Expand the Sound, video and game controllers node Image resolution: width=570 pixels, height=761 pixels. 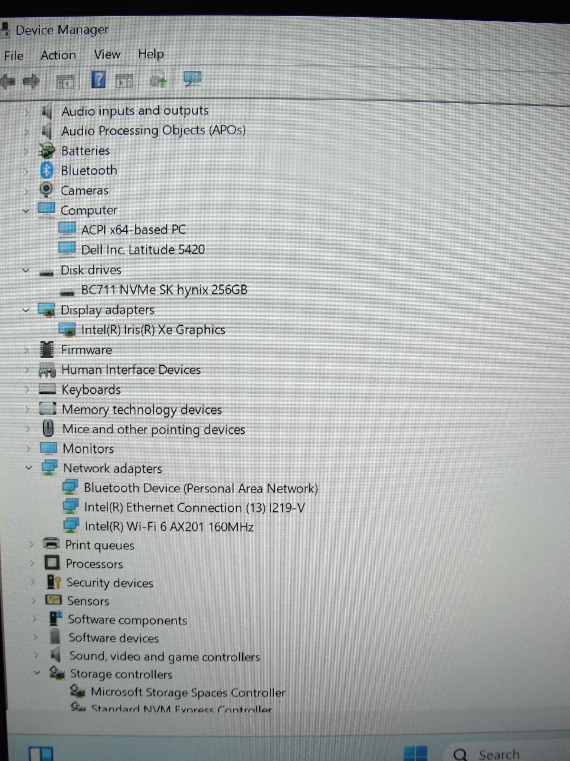coord(36,655)
